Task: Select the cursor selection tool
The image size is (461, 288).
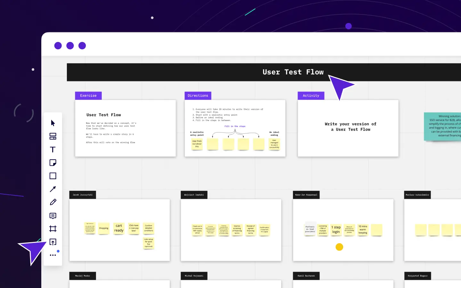Action: [x=53, y=123]
